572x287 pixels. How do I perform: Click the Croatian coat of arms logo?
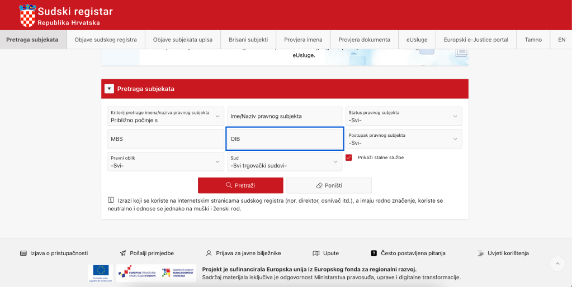(x=27, y=15)
